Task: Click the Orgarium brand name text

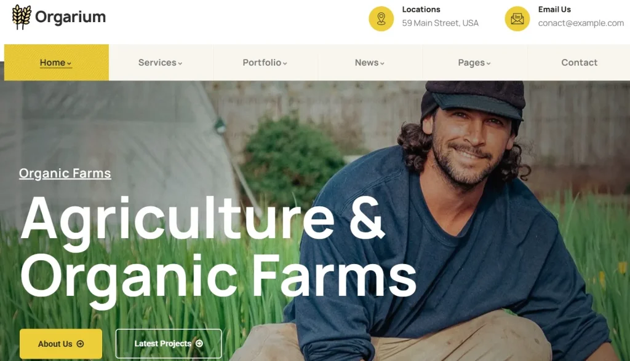Action: (70, 17)
